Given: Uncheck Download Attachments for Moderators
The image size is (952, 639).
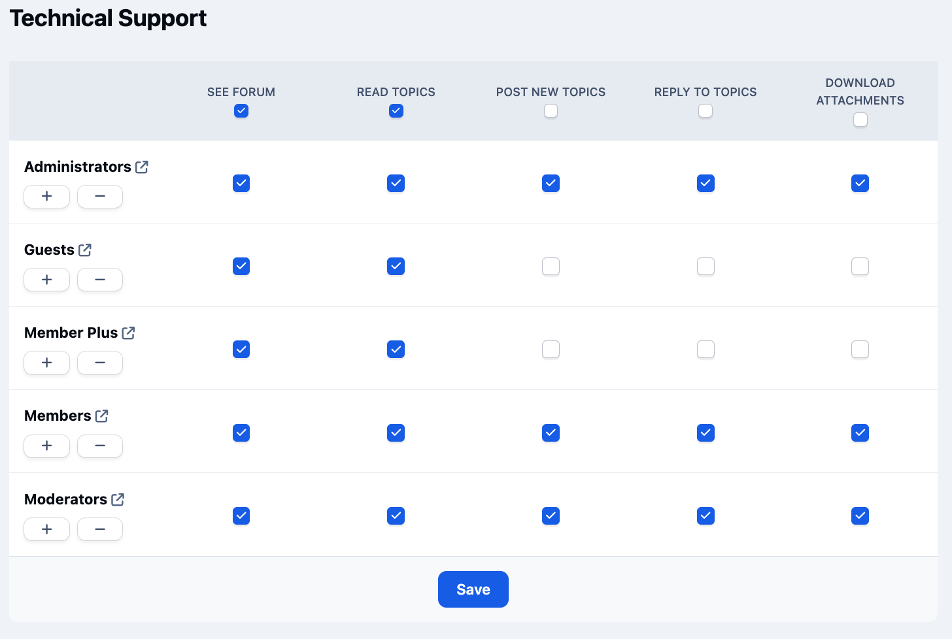Looking at the screenshot, I should (x=860, y=516).
